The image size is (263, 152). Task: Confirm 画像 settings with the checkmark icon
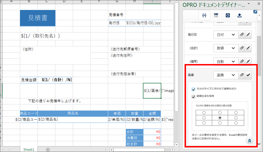(x=249, y=75)
